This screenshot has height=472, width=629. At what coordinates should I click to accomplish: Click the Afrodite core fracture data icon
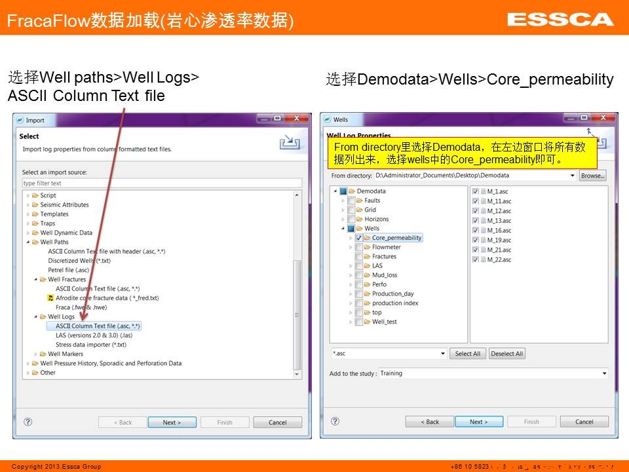pyautogui.click(x=50, y=298)
